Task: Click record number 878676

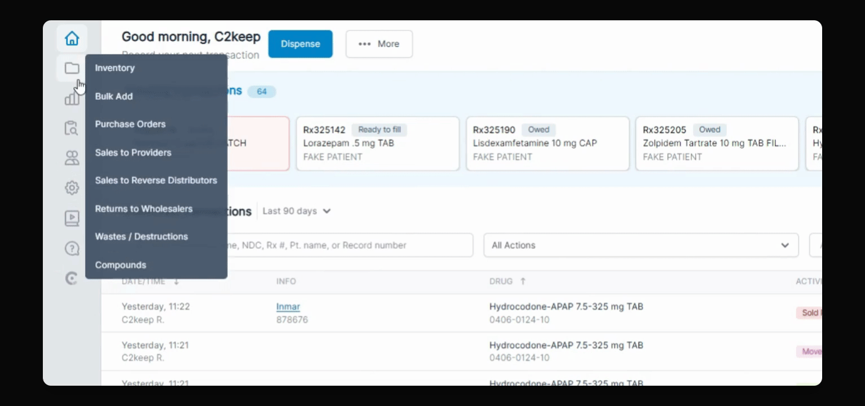Action: point(292,320)
